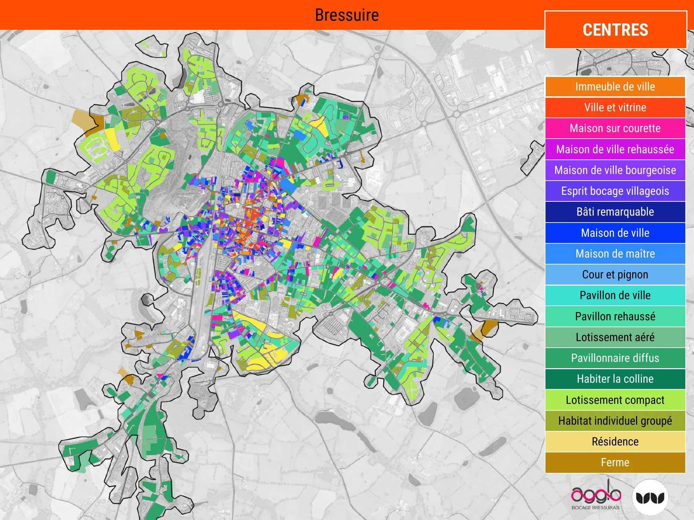Click the Maison de maître legend entry

tap(615, 254)
